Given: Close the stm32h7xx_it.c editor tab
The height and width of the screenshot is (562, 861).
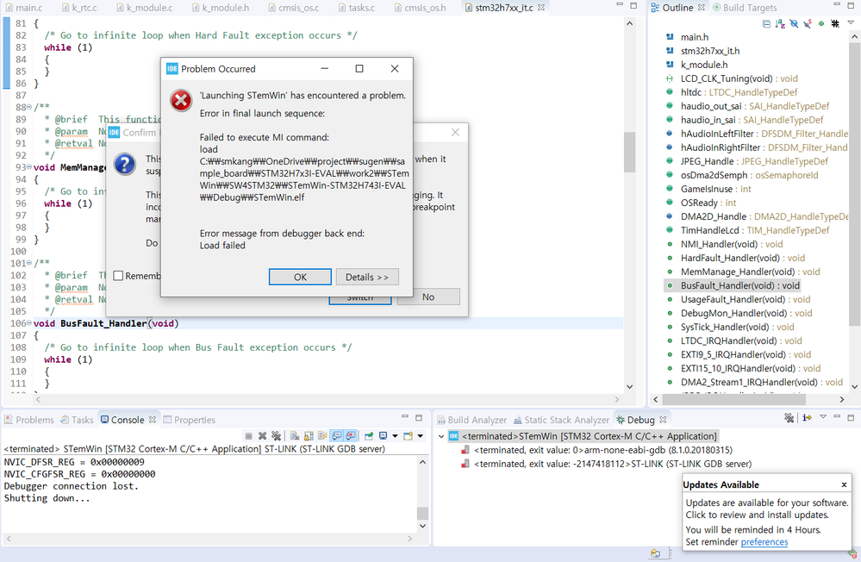Looking at the screenshot, I should tap(541, 8).
